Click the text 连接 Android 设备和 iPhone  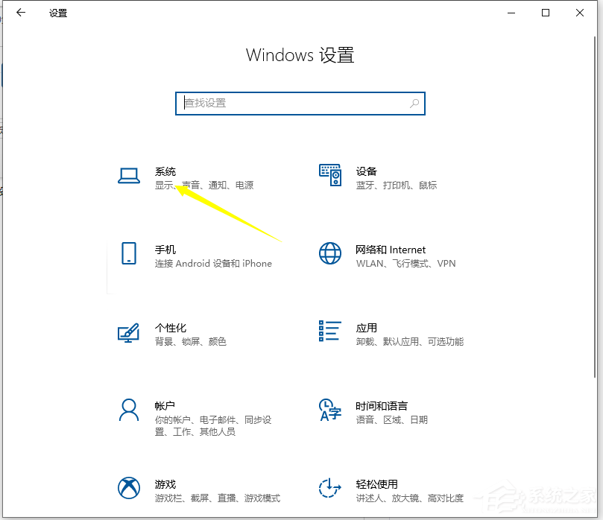click(213, 264)
